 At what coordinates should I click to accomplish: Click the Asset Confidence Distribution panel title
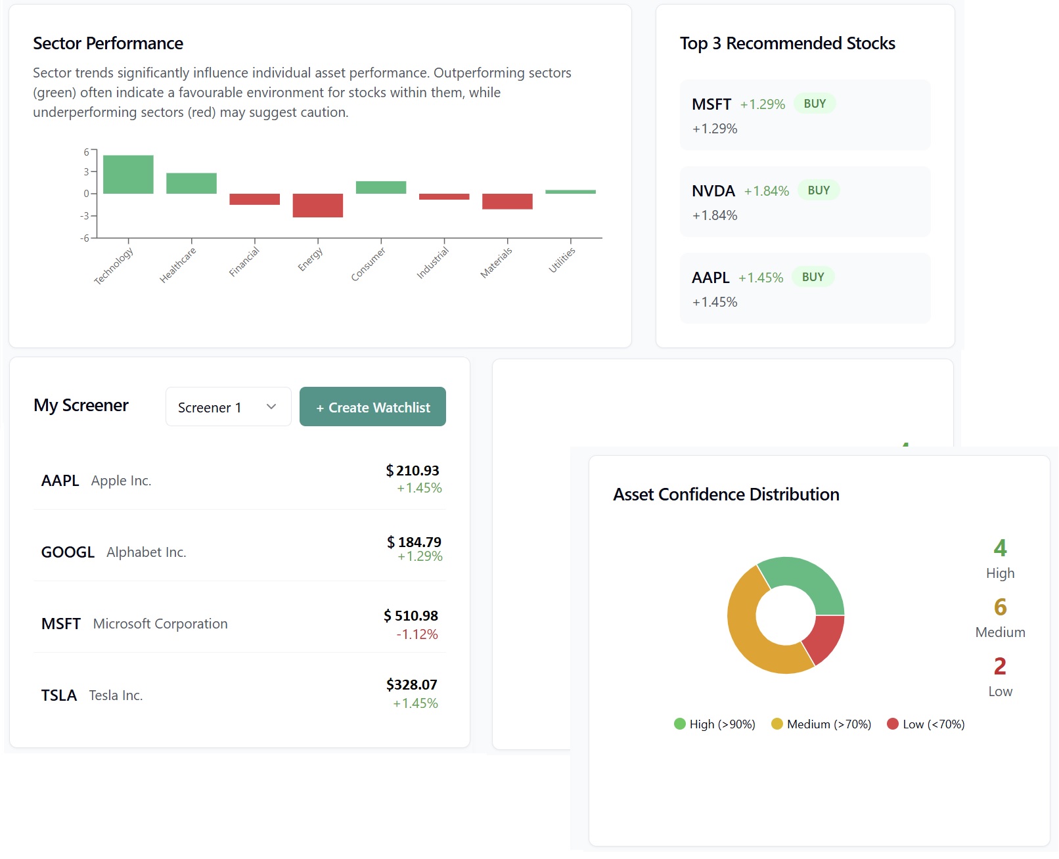pyautogui.click(x=725, y=495)
